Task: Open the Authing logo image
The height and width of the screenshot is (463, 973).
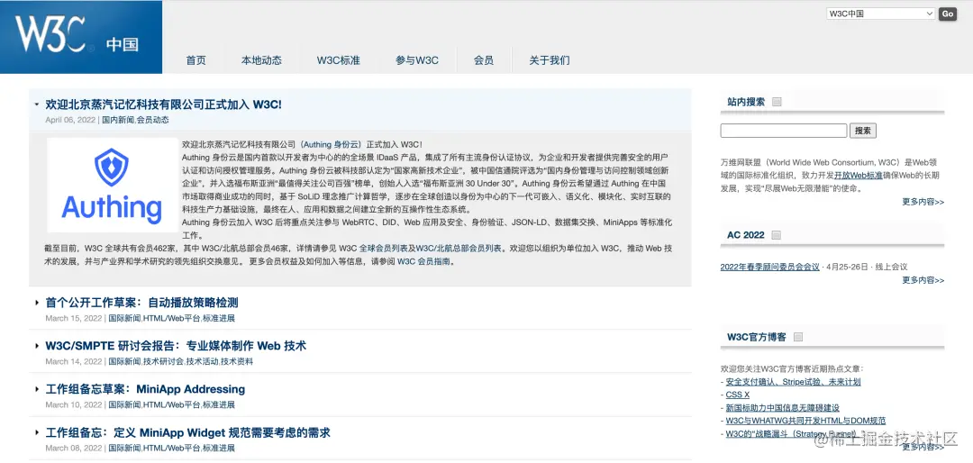Action: coord(113,185)
